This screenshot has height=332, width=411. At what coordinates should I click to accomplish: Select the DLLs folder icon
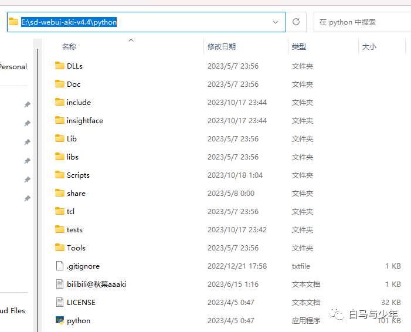(x=60, y=66)
